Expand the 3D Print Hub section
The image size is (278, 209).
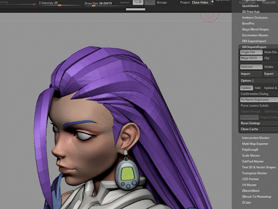coord(251,12)
